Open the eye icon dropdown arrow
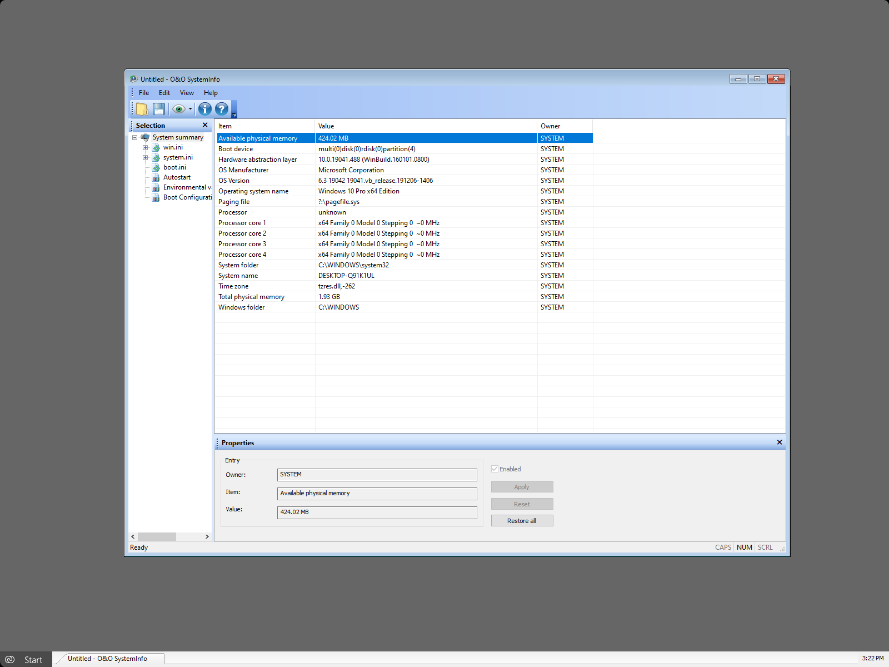The width and height of the screenshot is (889, 667). (x=191, y=109)
